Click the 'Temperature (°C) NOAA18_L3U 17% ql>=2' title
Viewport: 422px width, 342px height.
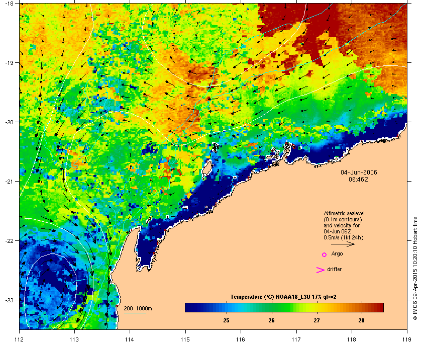coord(283,297)
